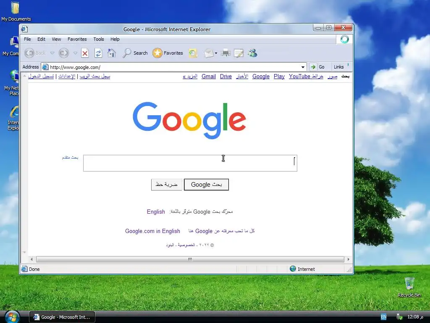Print the page with printer icon
This screenshot has width=430, height=323.
(225, 53)
